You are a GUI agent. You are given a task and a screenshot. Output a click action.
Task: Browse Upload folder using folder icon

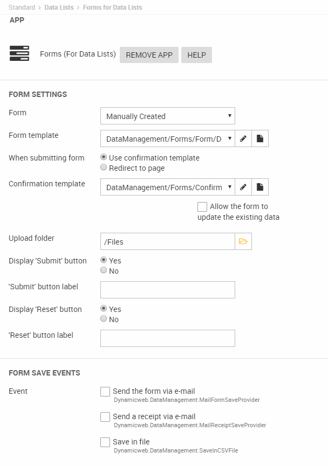[x=243, y=241]
